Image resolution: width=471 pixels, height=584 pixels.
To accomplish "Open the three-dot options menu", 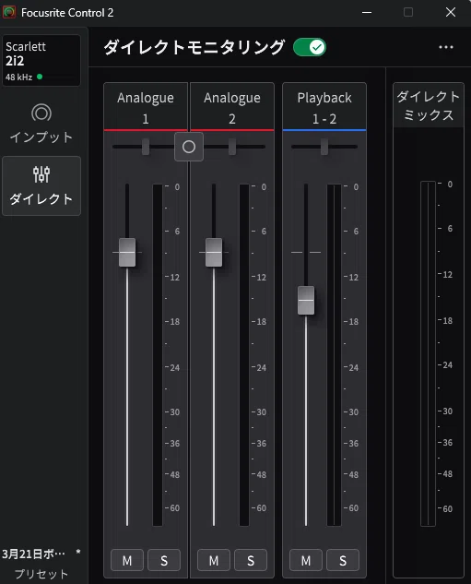I will pyautogui.click(x=446, y=47).
